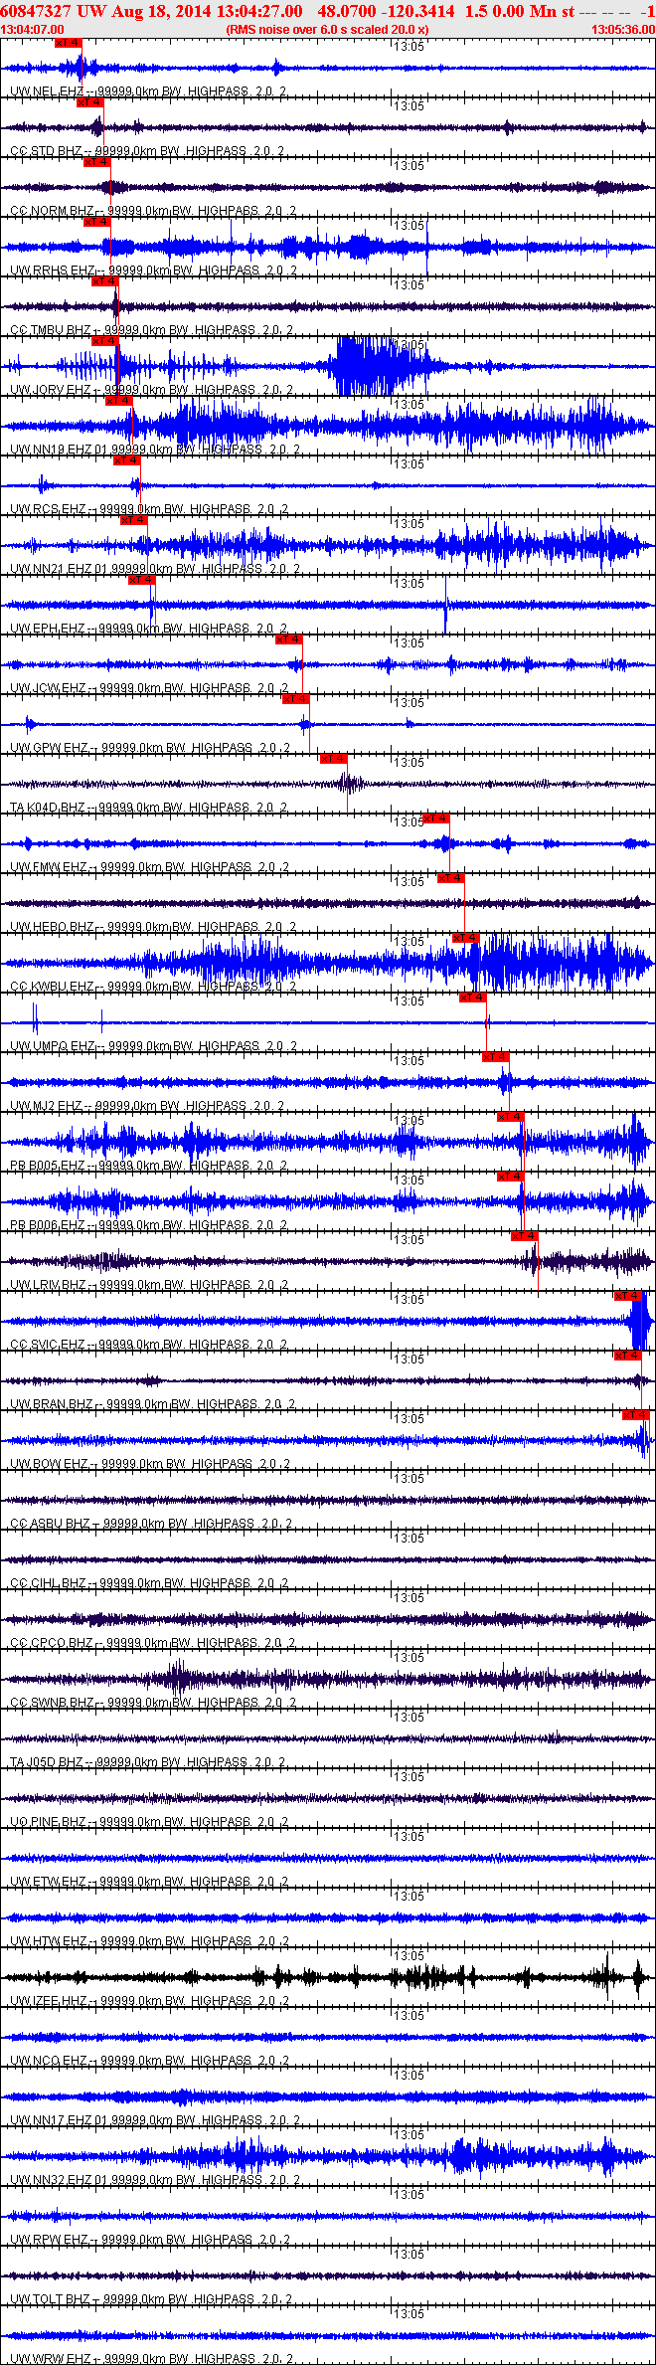Select pick marker on UW.JORV.EHZ trace
656x2365 pixels.
(105, 341)
